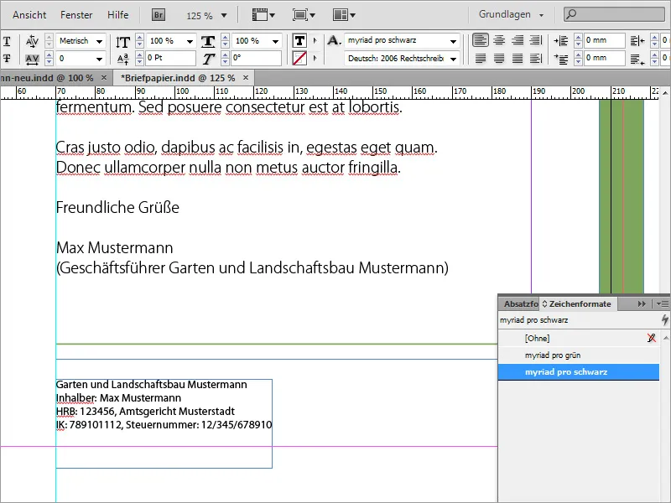The height and width of the screenshot is (503, 671).
Task: Open the Grundlagen workspace switcher
Action: pos(511,14)
